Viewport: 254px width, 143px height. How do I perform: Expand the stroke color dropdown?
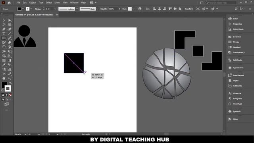pyautogui.click(x=31, y=9)
